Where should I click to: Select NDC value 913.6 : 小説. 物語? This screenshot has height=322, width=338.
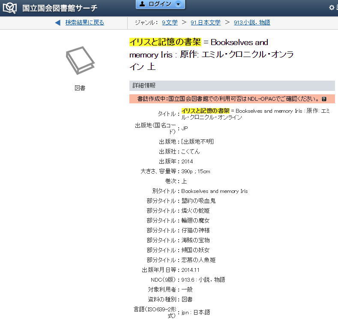pyautogui.click(x=203, y=280)
